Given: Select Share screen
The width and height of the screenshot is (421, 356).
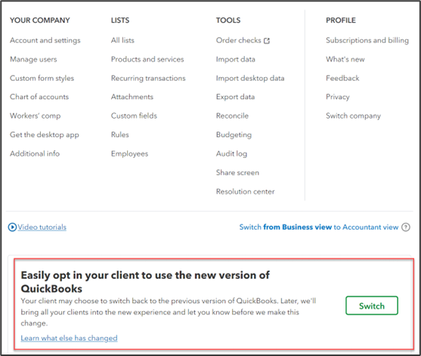Looking at the screenshot, I should point(237,172).
